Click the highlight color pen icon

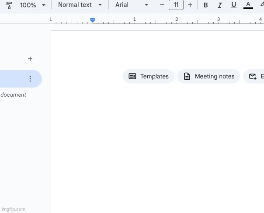coord(261,5)
